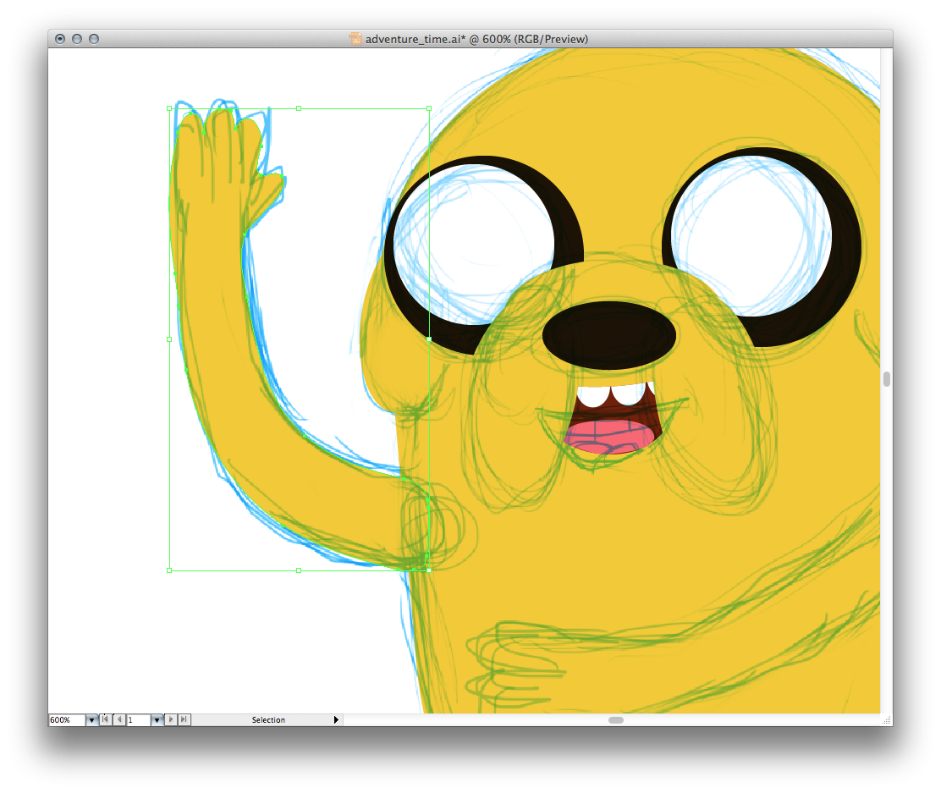Click the artboard number field

point(138,720)
